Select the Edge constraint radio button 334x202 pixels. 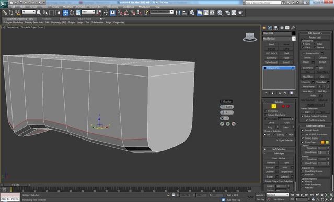(315, 44)
